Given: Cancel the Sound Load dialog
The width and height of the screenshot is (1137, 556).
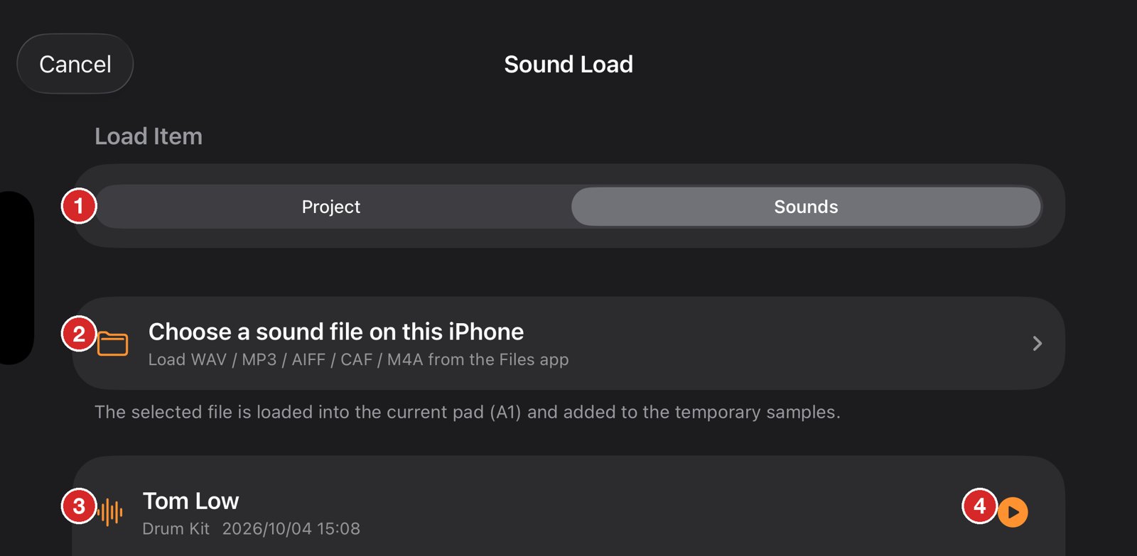Looking at the screenshot, I should click(x=75, y=64).
